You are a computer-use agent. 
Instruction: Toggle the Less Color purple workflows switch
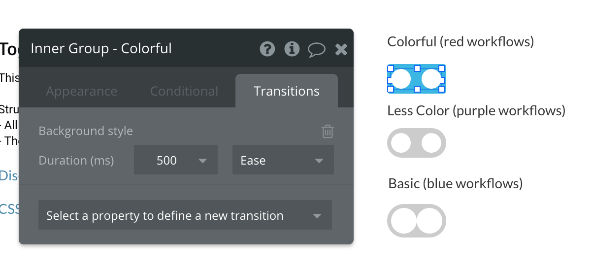(416, 143)
